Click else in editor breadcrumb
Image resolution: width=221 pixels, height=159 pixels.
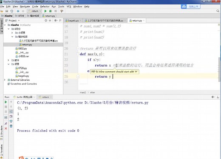92,92
